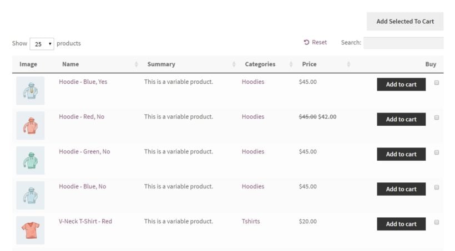Select checkbox for Hoodie - Green, No

437,152
